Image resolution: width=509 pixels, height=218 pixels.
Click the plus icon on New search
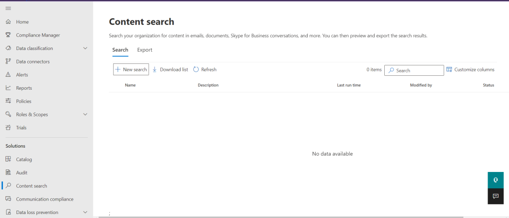click(118, 69)
